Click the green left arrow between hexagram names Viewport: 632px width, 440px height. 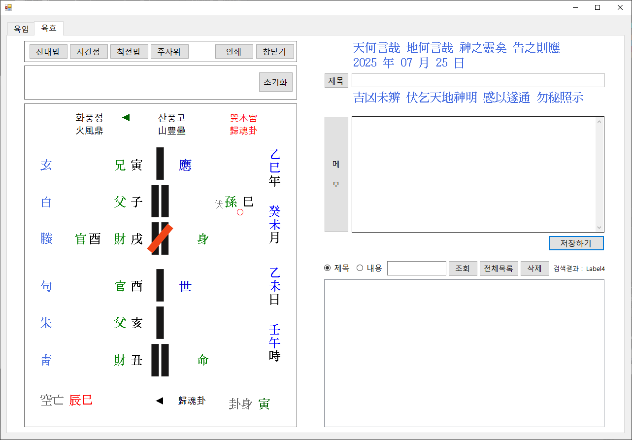point(126,117)
